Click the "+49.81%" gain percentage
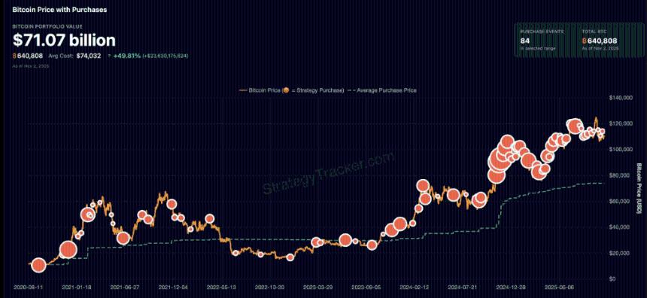Image resolution: width=647 pixels, height=298 pixels. pyautogui.click(x=126, y=56)
